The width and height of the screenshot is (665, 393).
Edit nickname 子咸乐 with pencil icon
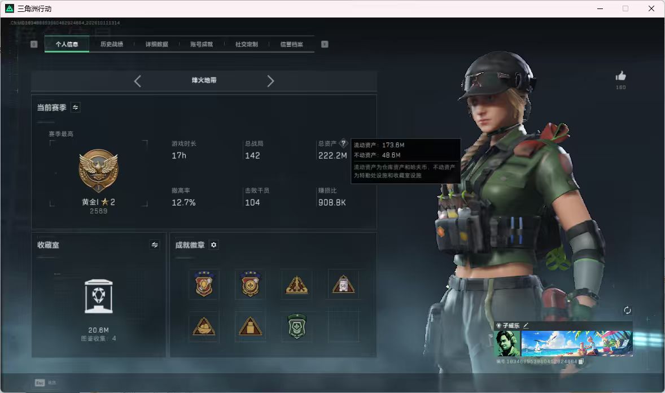click(526, 325)
